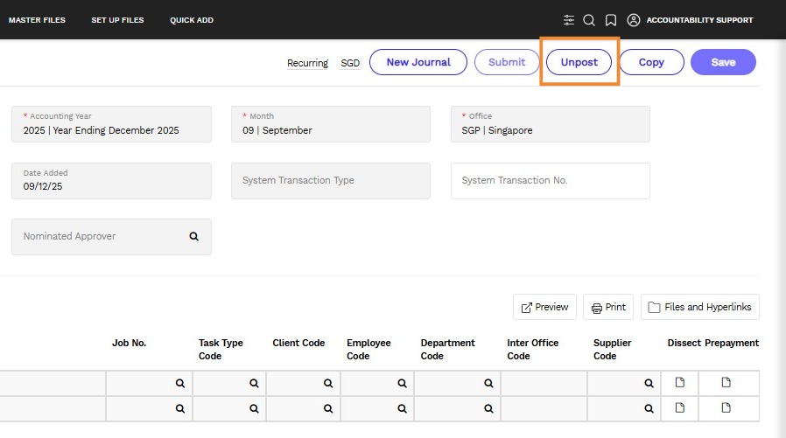
Task: Click the New Journal button
Action: coord(418,62)
